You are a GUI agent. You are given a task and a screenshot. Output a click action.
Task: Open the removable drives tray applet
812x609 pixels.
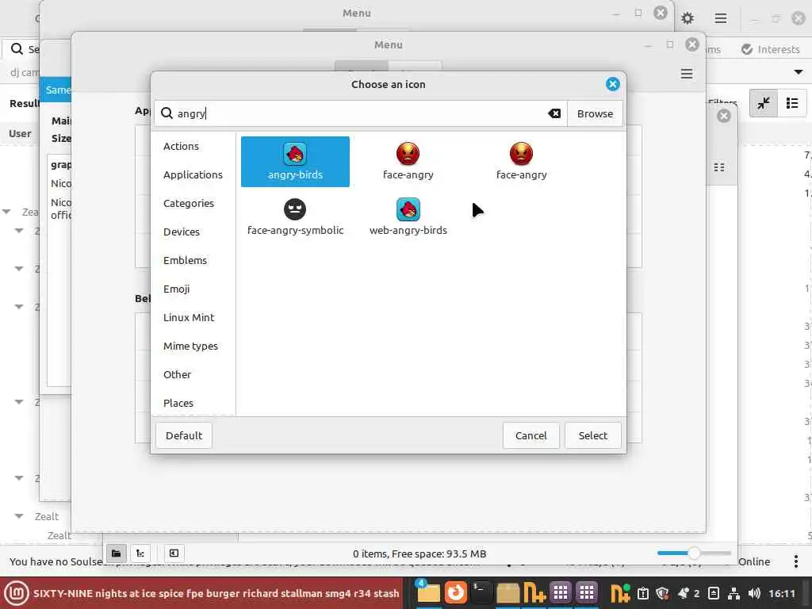coord(714,593)
